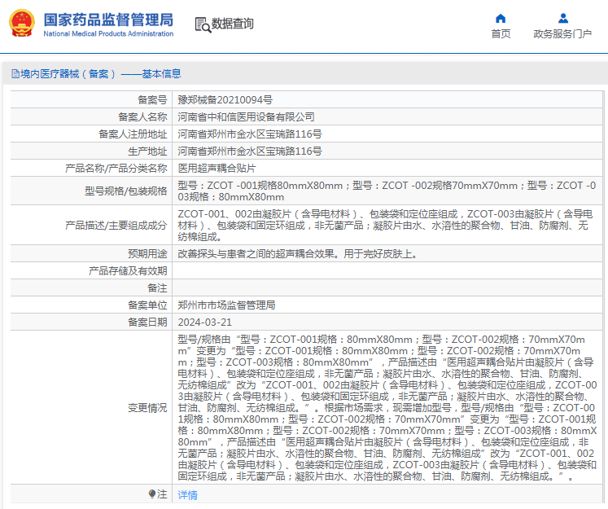Click the 变更情况 label
This screenshot has height=509, width=608.
coord(148,408)
